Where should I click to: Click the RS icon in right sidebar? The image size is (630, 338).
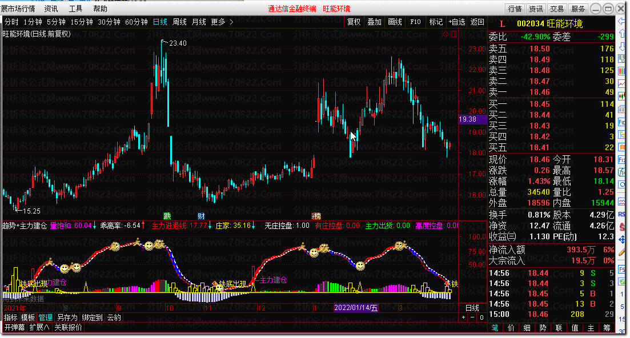621,214
